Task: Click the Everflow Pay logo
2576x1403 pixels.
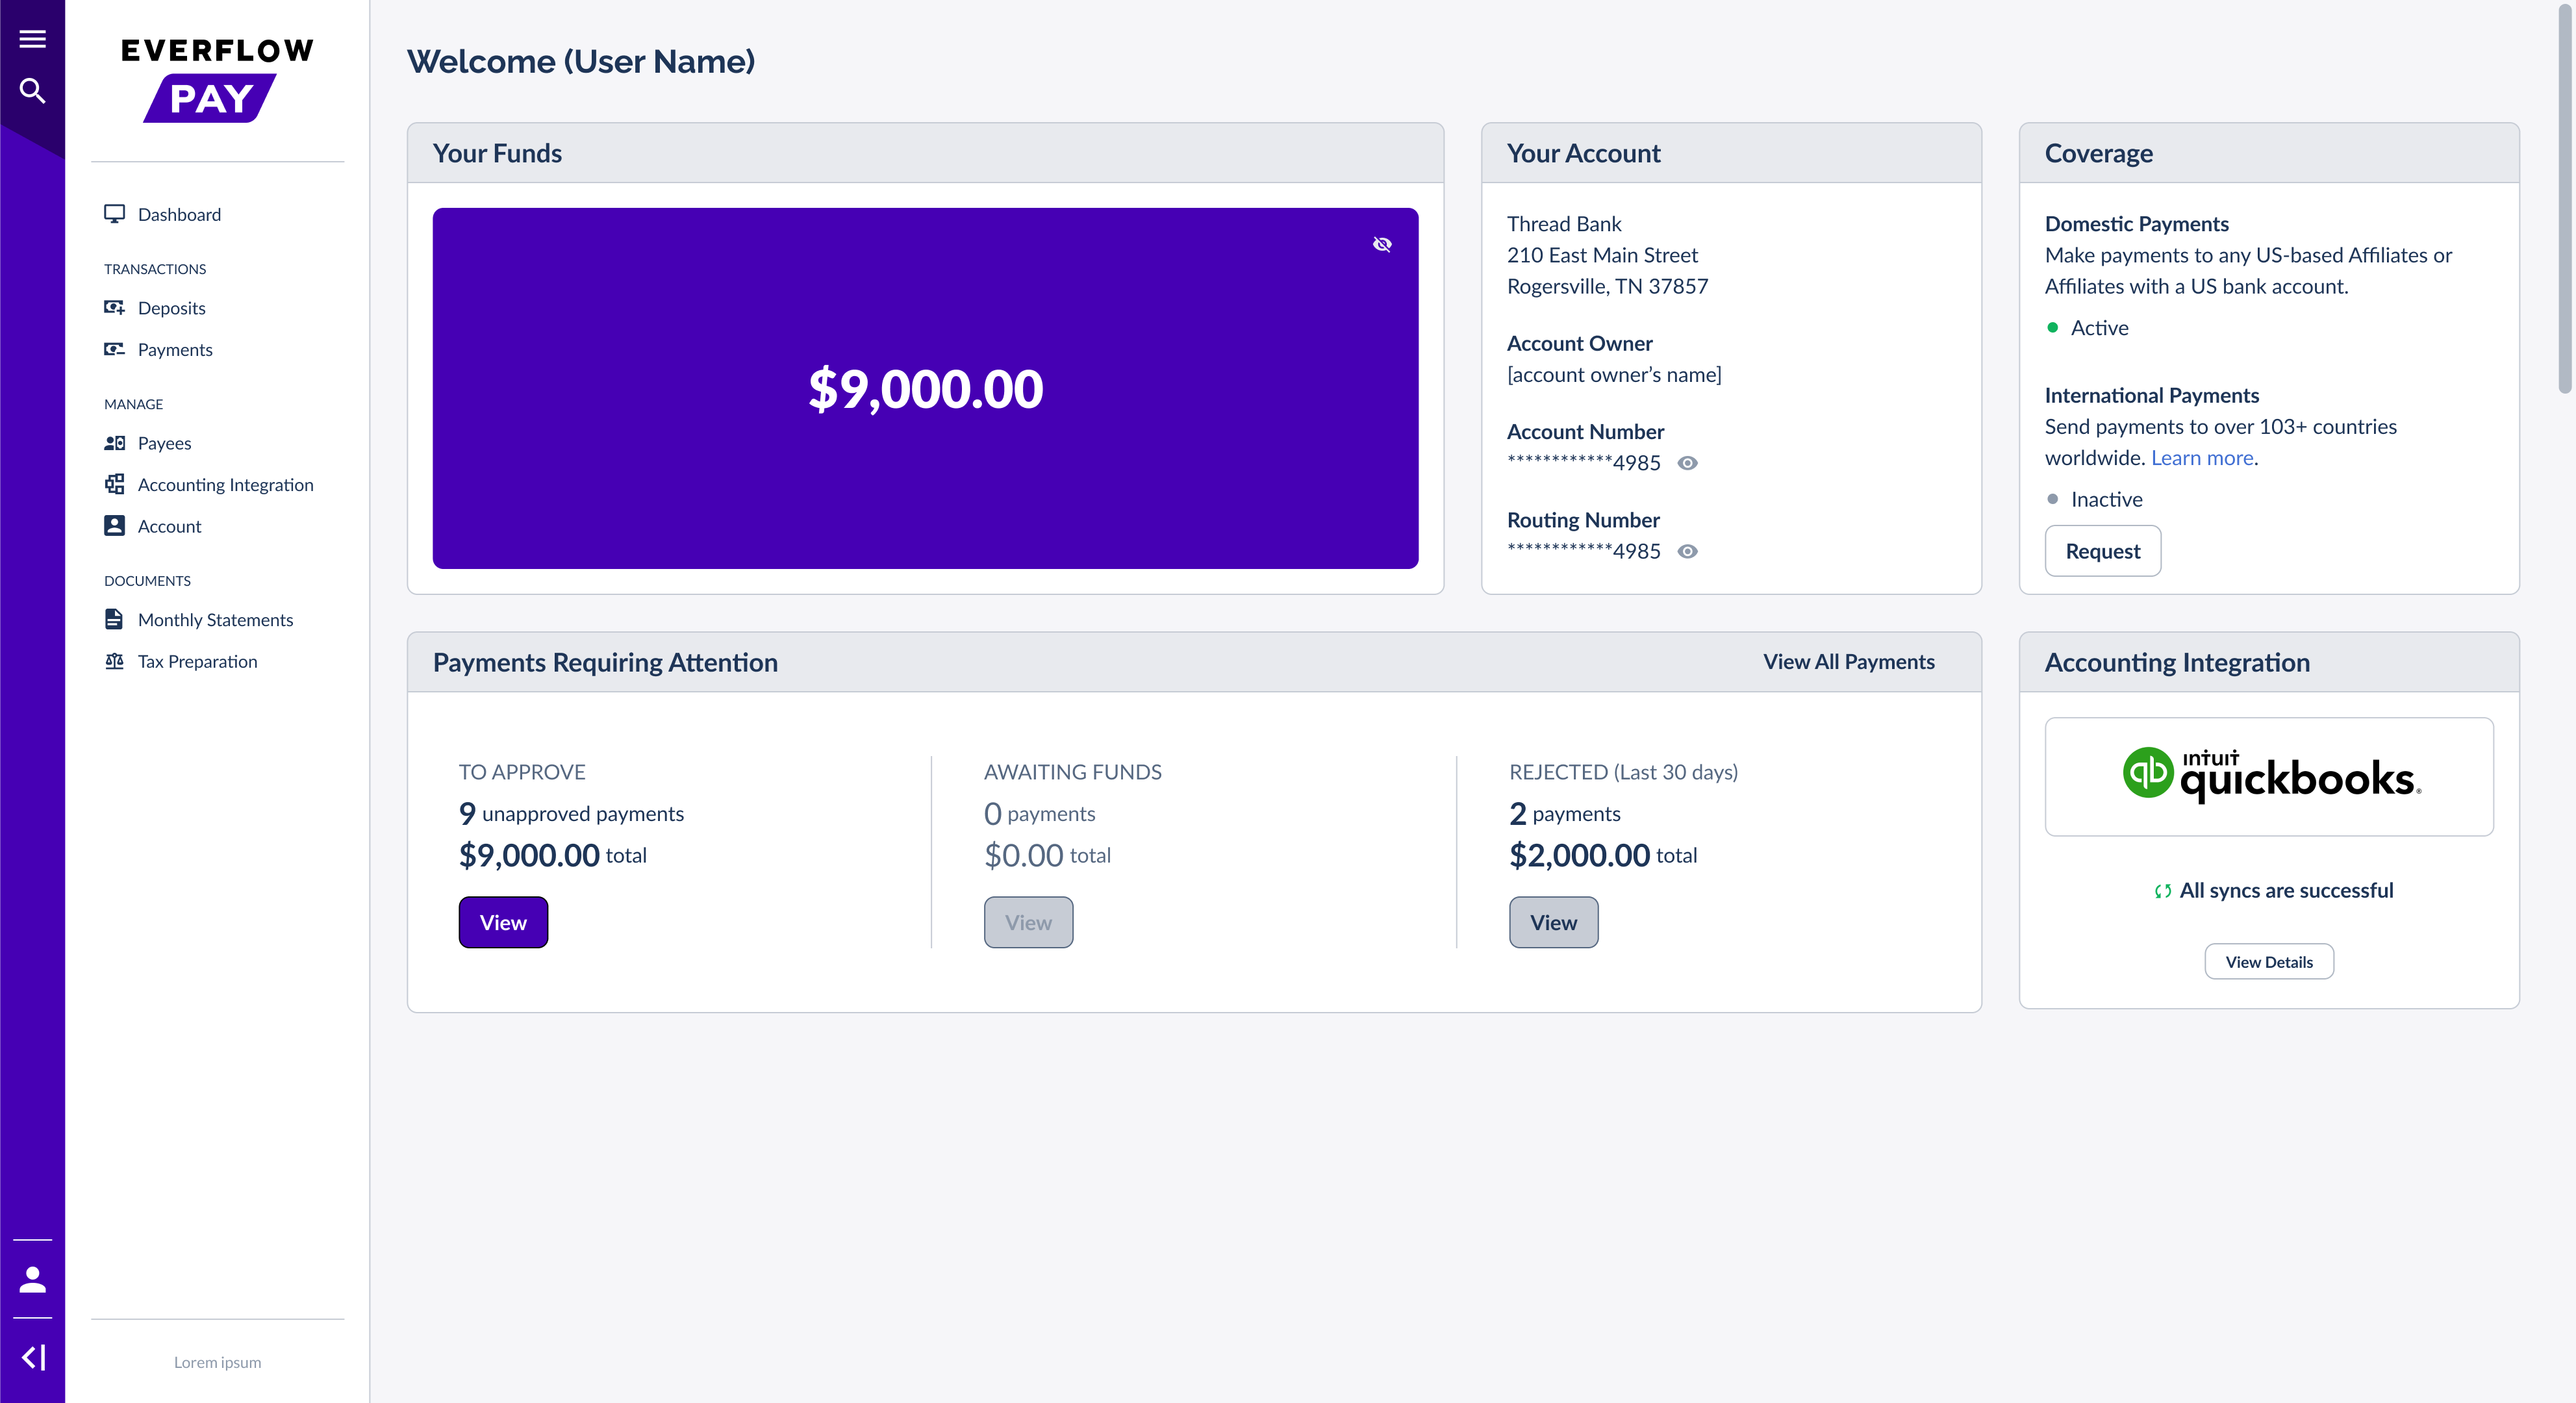Action: (217, 80)
